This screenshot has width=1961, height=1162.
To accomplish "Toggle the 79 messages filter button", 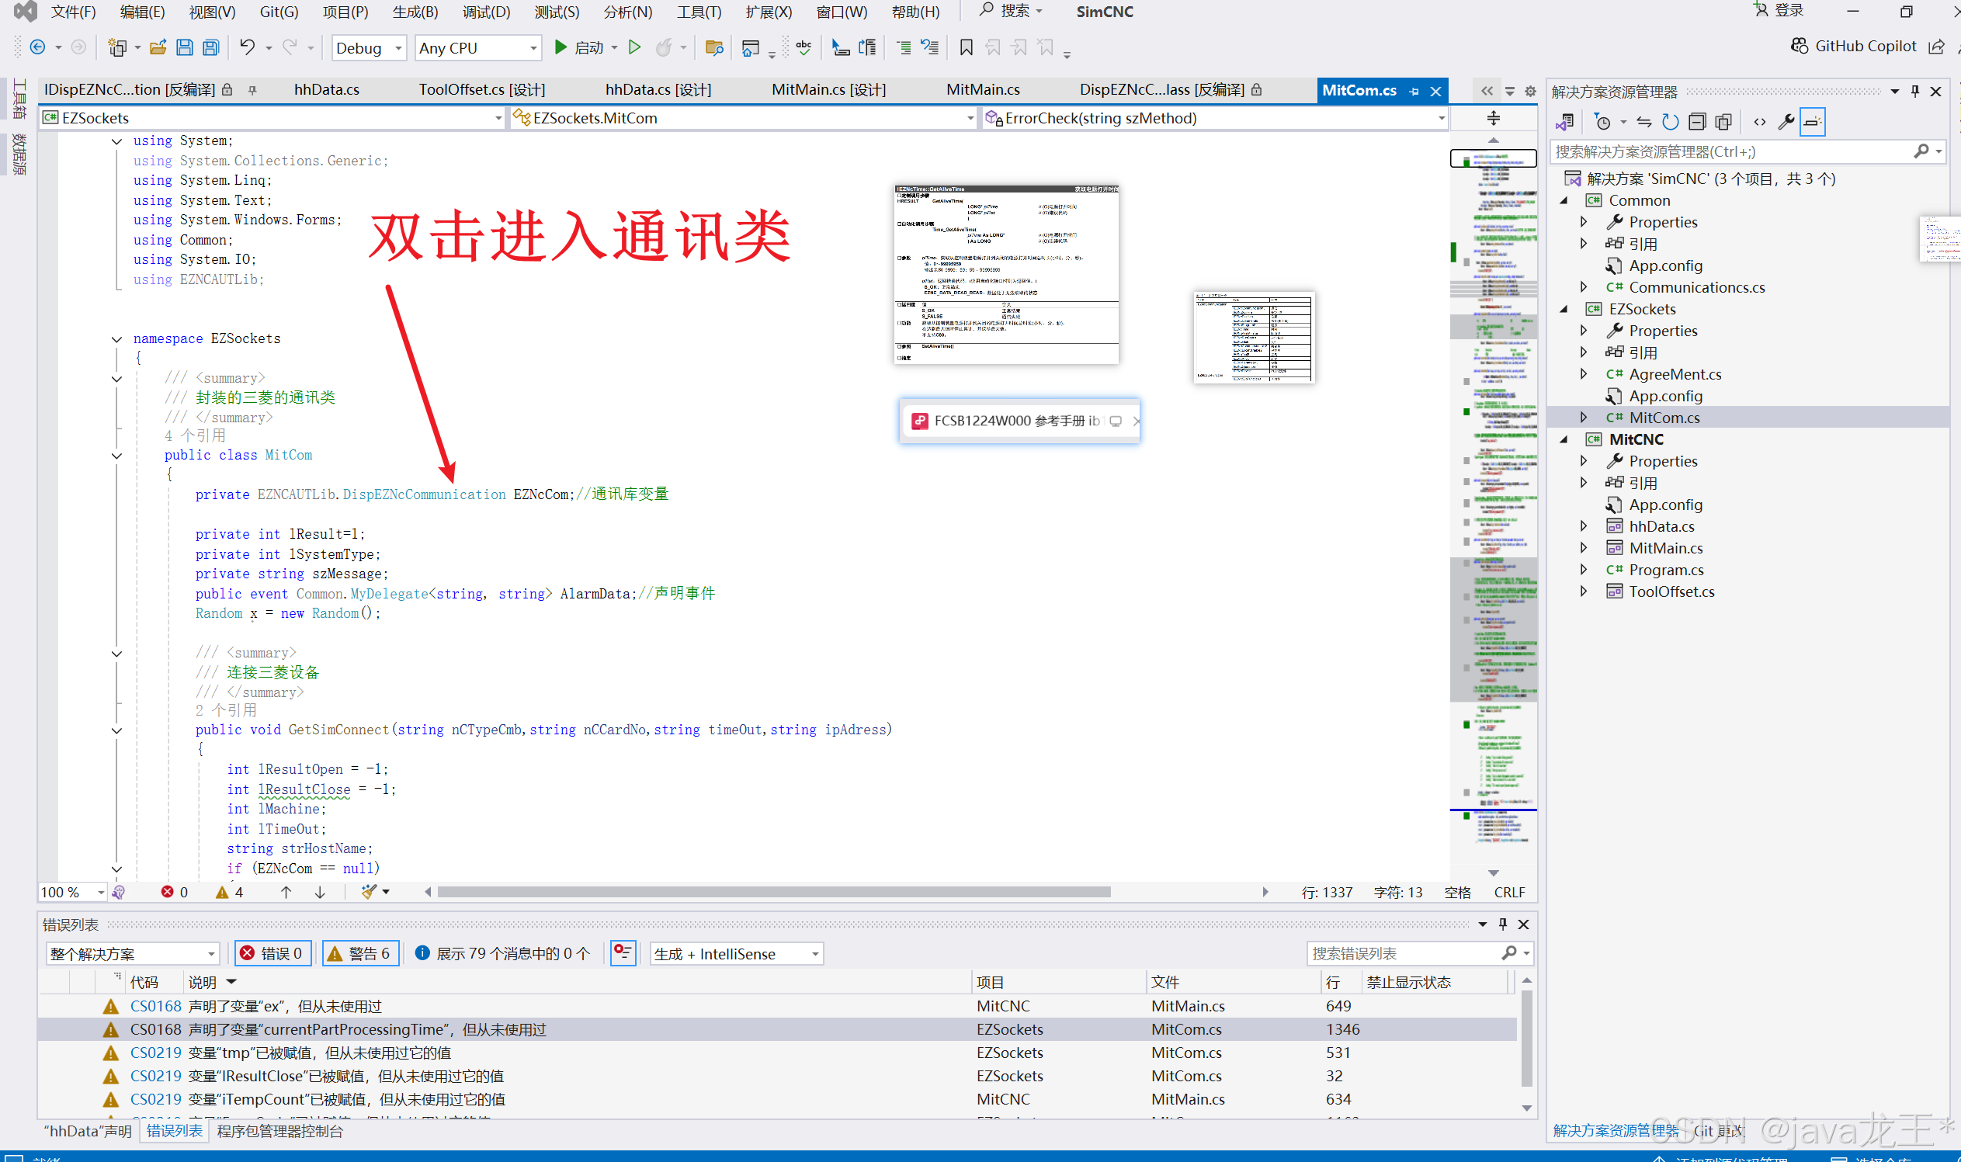I will [502, 953].
